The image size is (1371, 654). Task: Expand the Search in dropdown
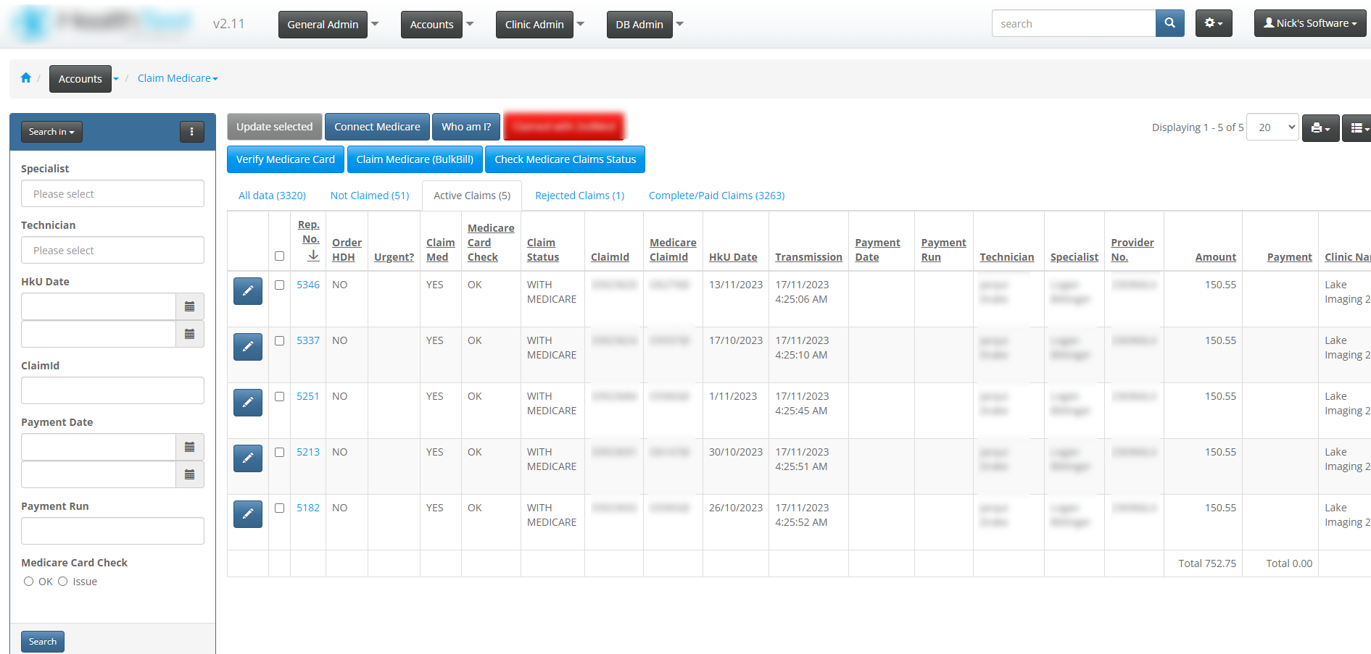[x=51, y=132]
